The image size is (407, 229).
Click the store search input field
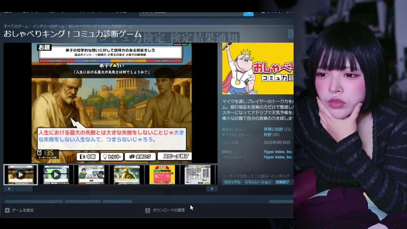coord(191,14)
